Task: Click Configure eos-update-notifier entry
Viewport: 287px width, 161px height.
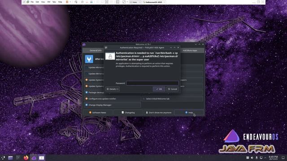Action: [x=112, y=99]
